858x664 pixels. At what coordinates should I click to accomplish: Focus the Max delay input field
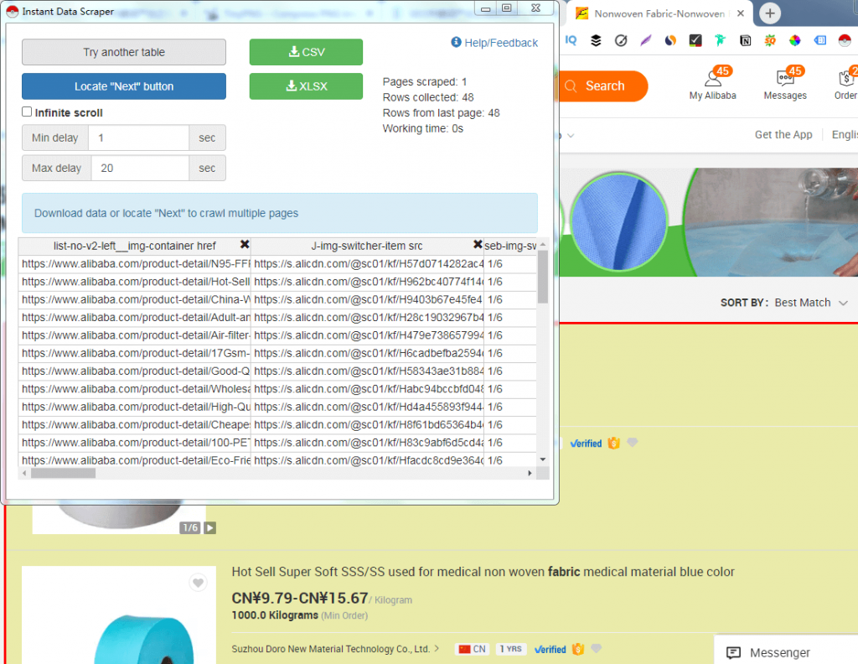point(140,168)
